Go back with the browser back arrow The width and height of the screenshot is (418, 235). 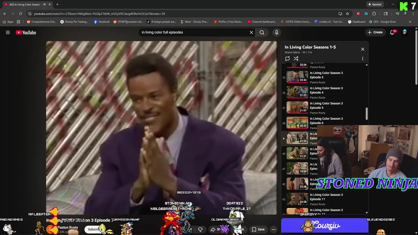5,14
